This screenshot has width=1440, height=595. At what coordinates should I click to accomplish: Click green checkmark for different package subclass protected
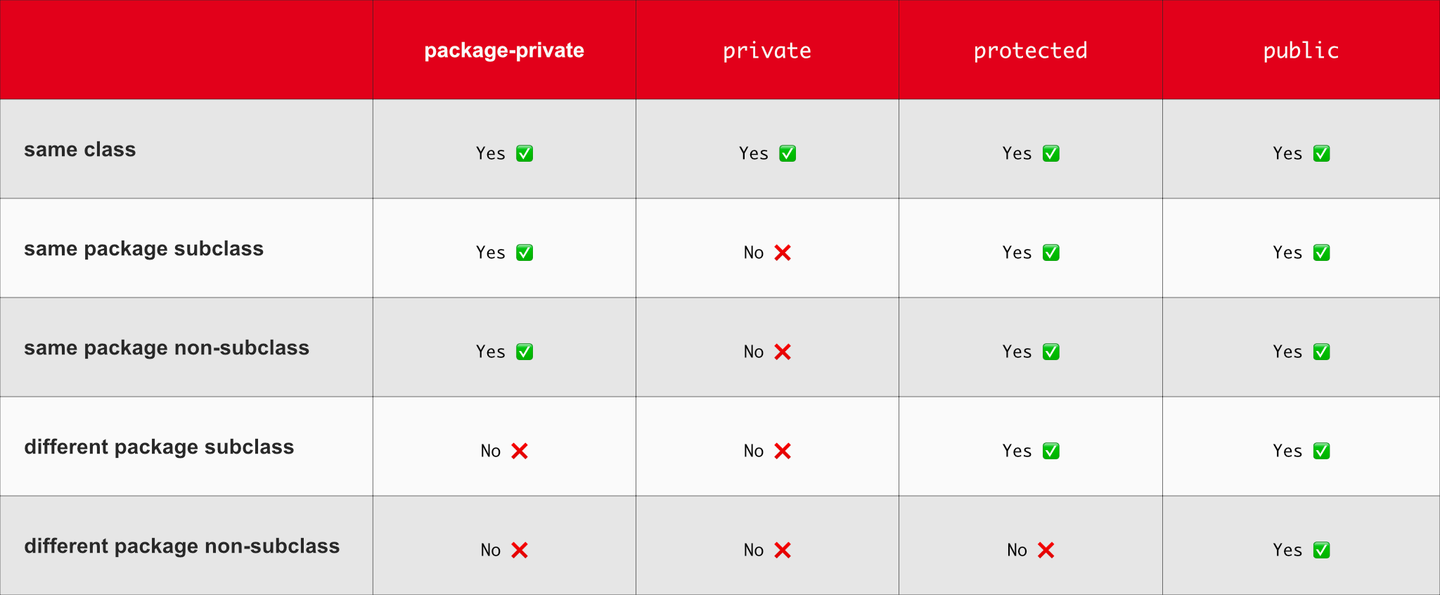[1051, 451]
